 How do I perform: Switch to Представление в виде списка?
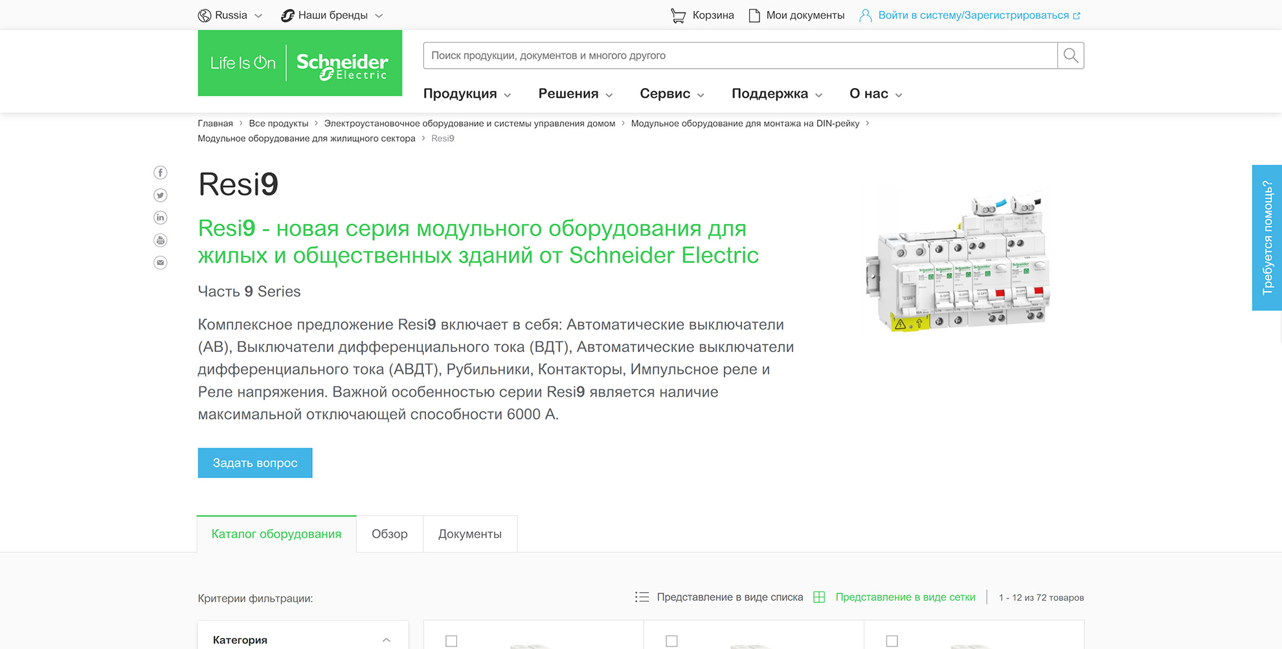[x=730, y=597]
